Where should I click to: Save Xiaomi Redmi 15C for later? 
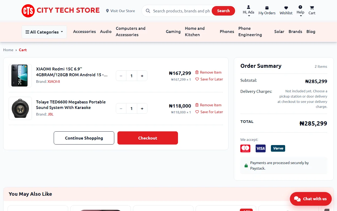click(209, 79)
